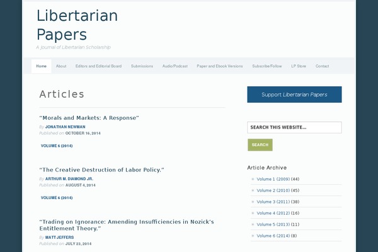Image resolution: width=378 pixels, height=252 pixels.
Task: Open author Matt Jeffers' page
Action: [x=60, y=238]
